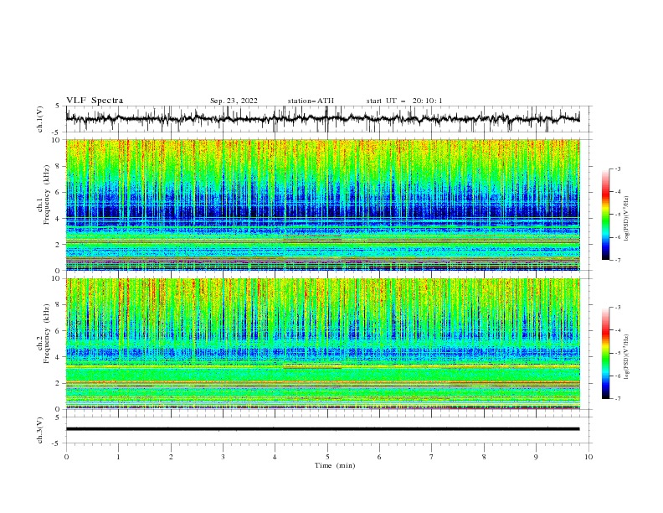Click the ch.3 flat waveform trace

pos(322,429)
